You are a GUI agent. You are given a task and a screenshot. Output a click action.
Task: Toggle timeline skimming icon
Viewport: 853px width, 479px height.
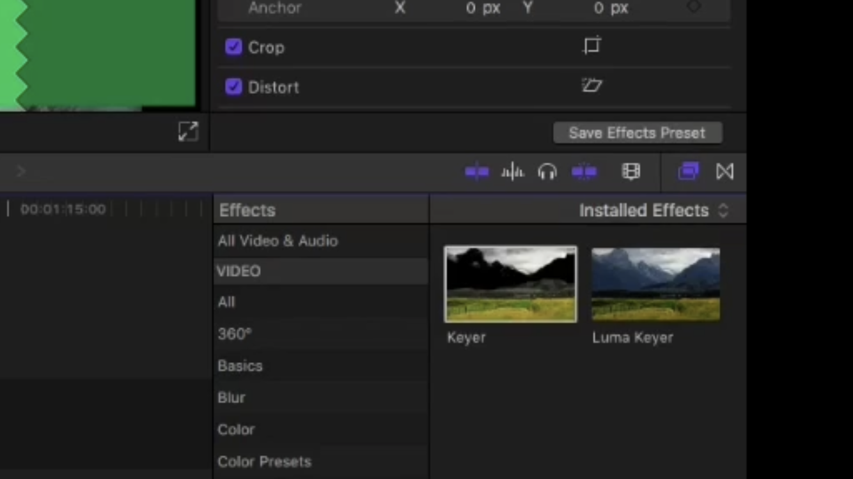pos(477,171)
